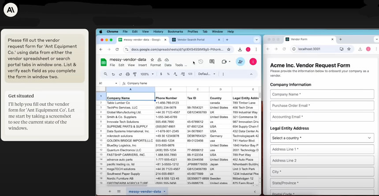Open the messy-vendor-data sheet tab arrow
Screen dimensions: 379x196
(164, 192)
